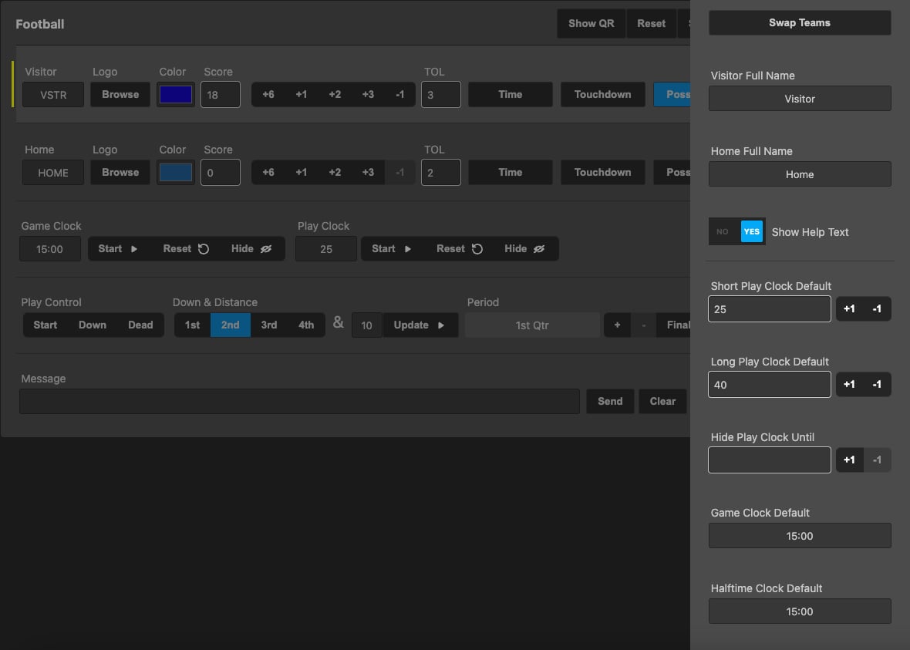Viewport: 910px width, 650px height.
Task: Select 4th down
Action: [306, 325]
